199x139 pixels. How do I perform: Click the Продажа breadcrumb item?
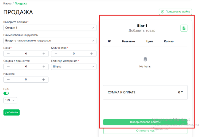tap(21, 4)
